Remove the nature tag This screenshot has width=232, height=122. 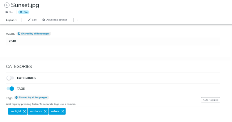[63, 112]
